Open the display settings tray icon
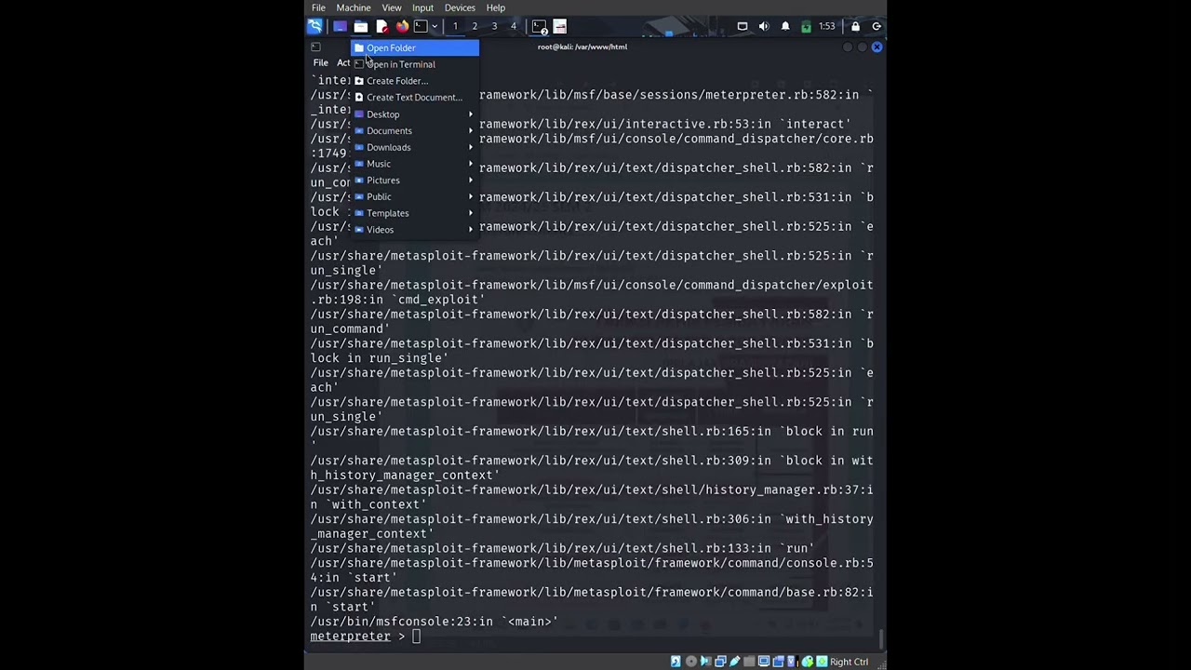This screenshot has width=1191, height=670. (x=743, y=26)
